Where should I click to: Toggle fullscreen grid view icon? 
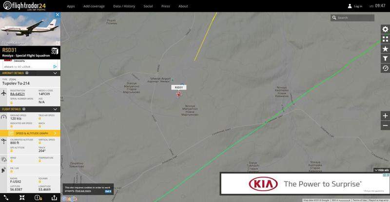[385, 39]
